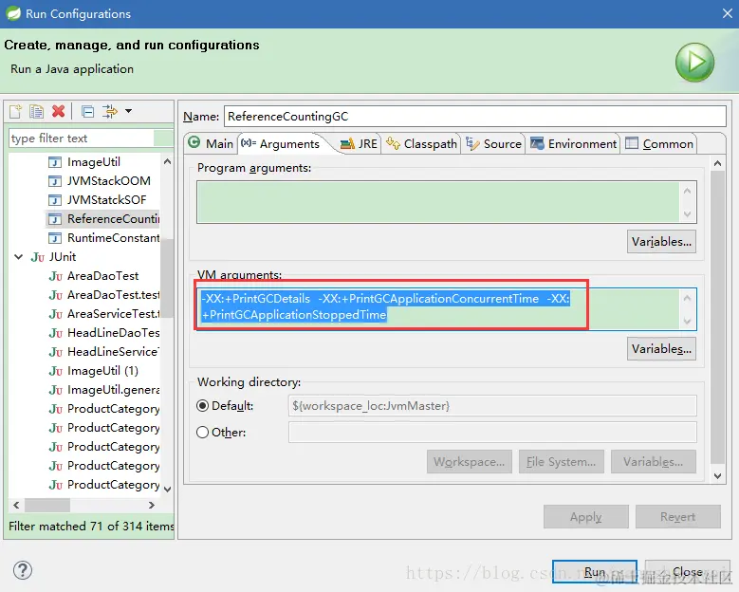Viewport: 739px width, 592px height.
Task: Click VM arguments scroll up arrow
Action: pos(687,298)
